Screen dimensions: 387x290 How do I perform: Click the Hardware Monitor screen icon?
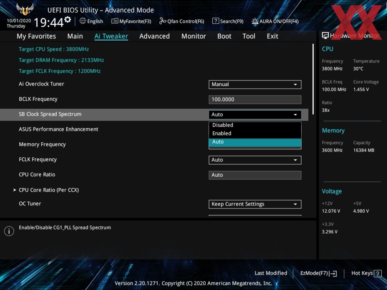[325, 35]
